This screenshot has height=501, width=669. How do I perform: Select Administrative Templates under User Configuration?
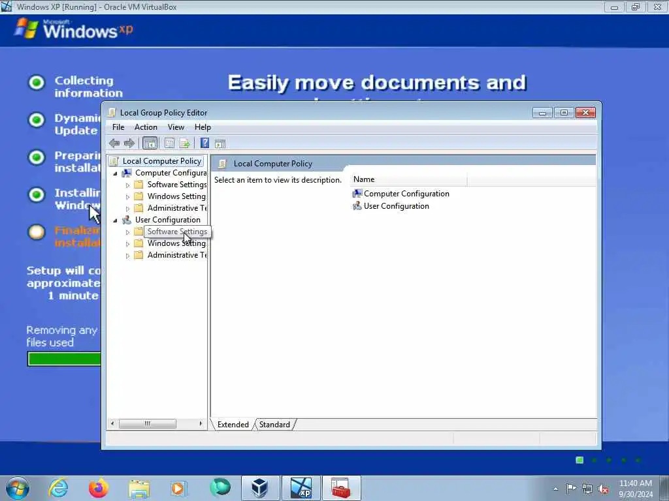pos(176,255)
